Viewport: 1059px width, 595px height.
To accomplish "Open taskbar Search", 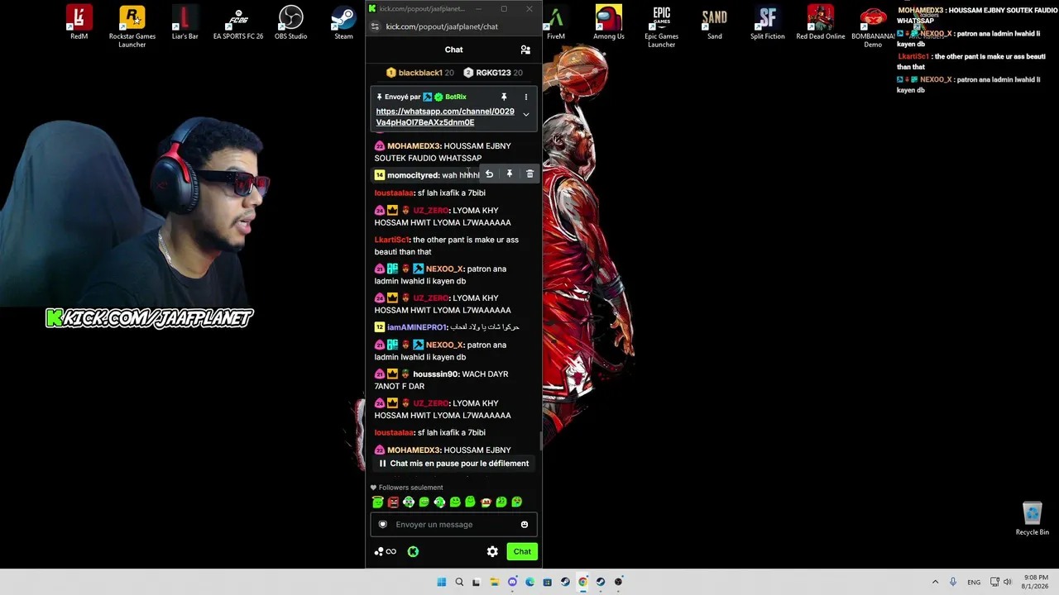I will [x=459, y=582].
